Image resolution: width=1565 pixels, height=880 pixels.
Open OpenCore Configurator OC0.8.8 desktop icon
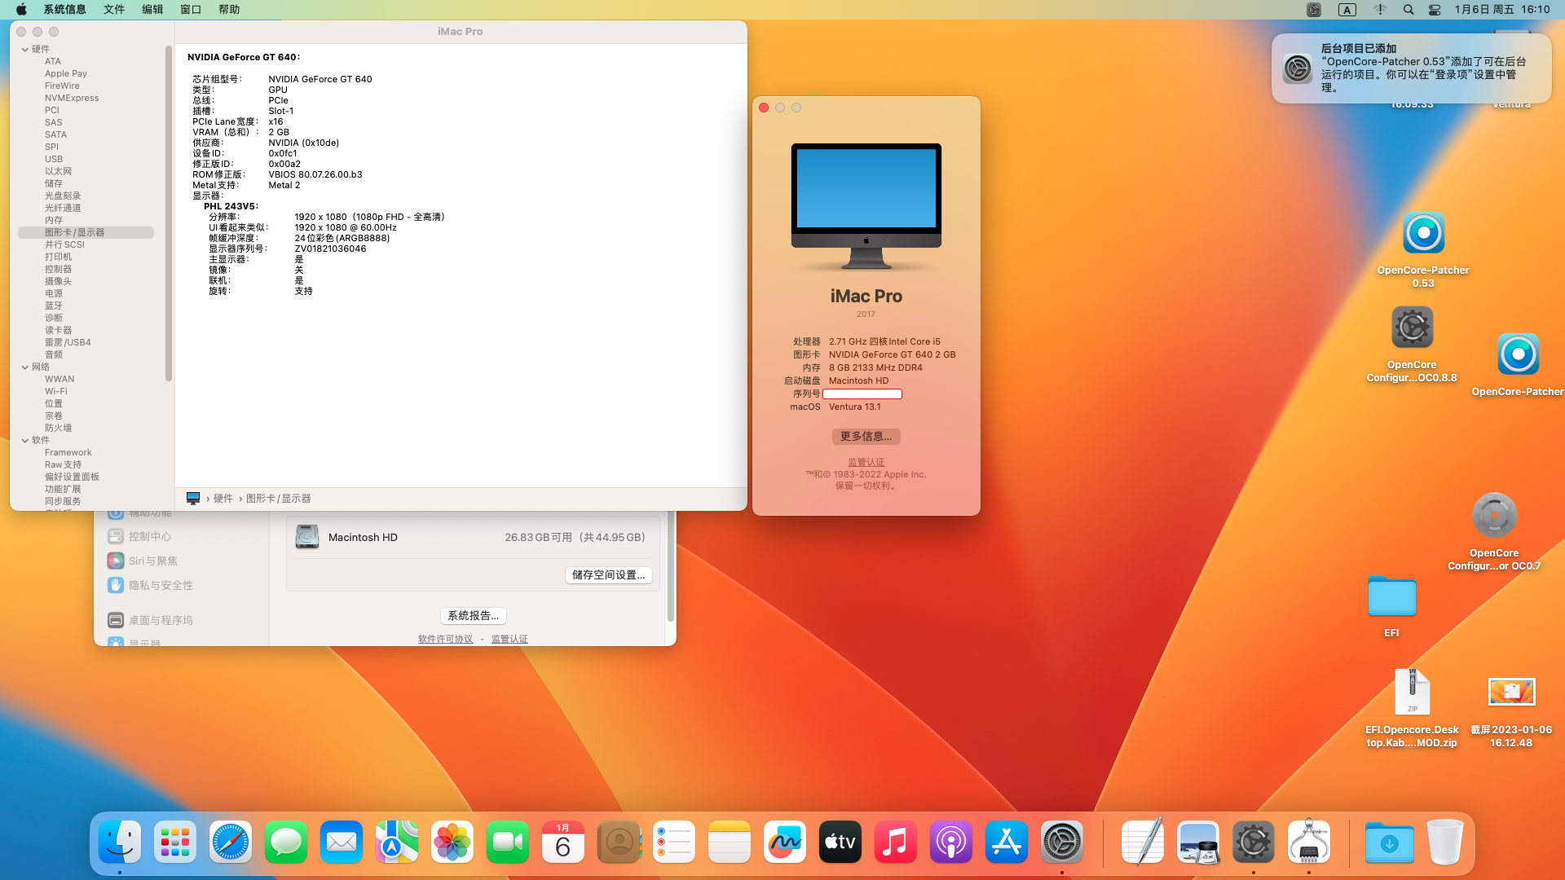1412,328
